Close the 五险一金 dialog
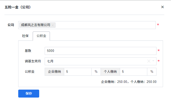The width and height of the screenshot is (171, 104). click(x=162, y=7)
